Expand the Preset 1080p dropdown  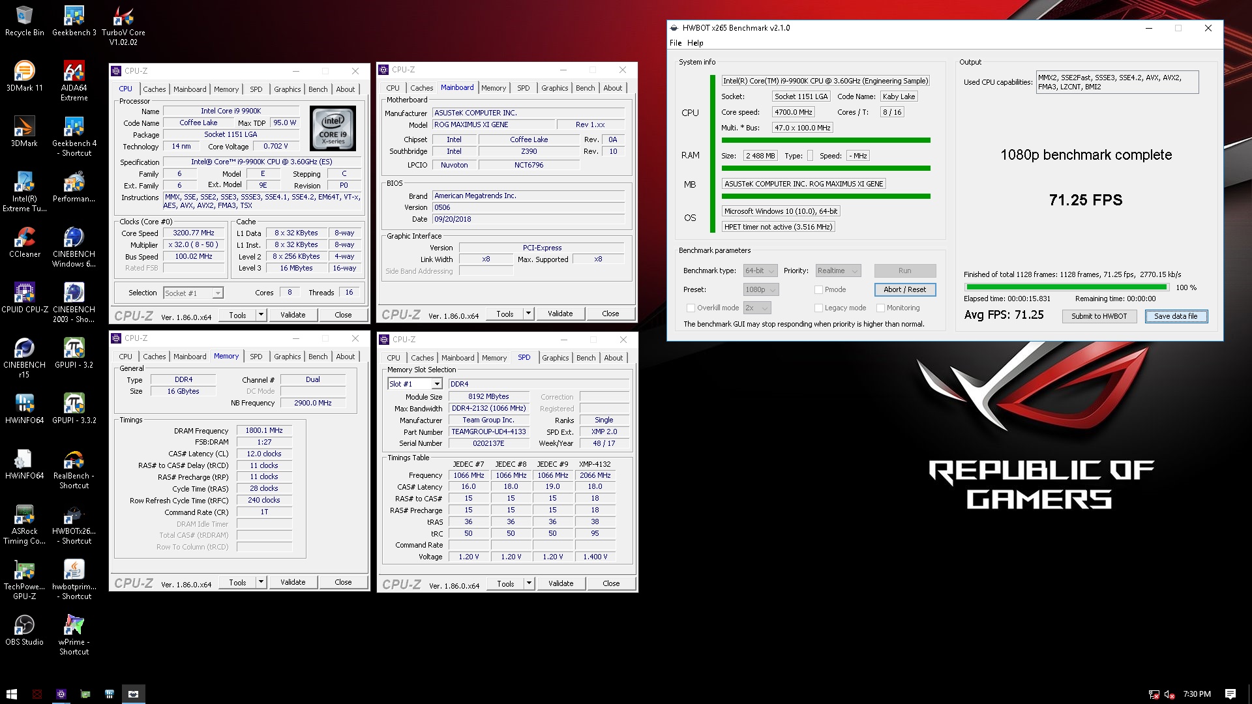(760, 289)
